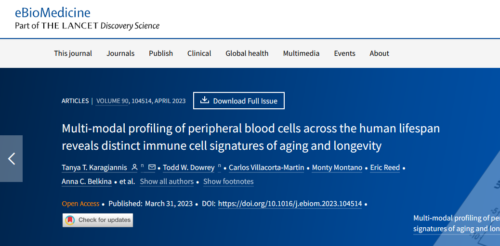Screen dimensions: 500x246
Task: Open the Volume 90 issue link
Action: coord(112,101)
